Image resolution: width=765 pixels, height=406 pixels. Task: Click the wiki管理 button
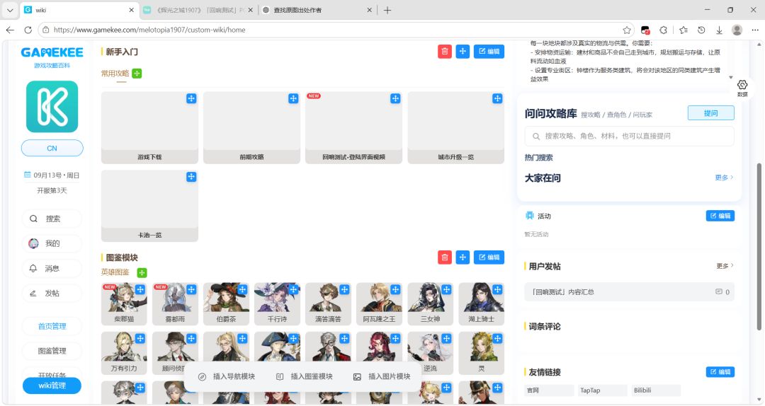(52, 385)
